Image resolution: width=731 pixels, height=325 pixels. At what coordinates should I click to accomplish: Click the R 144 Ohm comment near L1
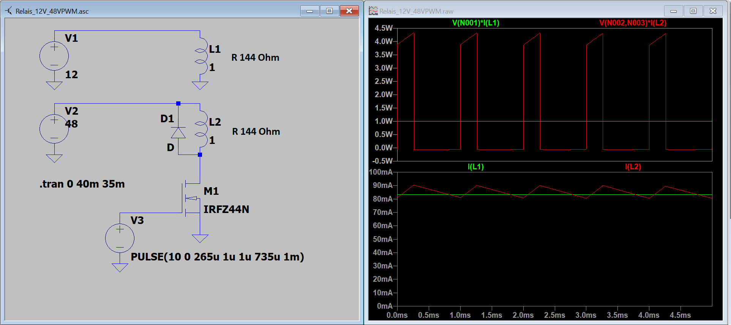point(255,58)
